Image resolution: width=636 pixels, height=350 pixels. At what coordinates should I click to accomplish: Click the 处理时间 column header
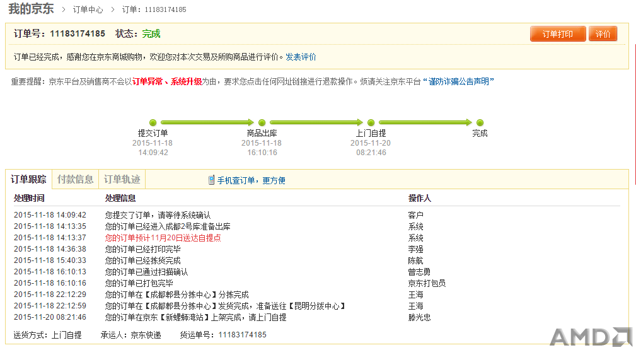click(x=29, y=198)
